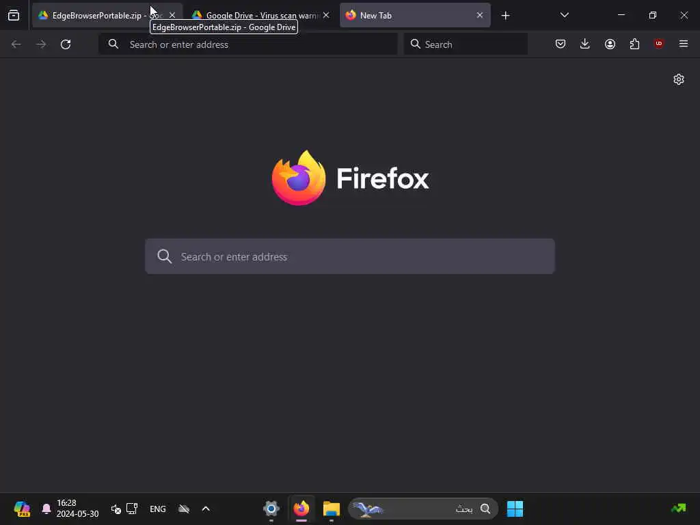This screenshot has height=525, width=700.
Task: Open Save to Pocket icon
Action: click(x=561, y=44)
